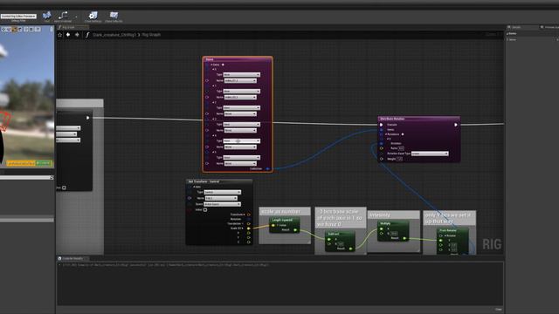
Task: Open Type dropdown for Items index 2
Action: [x=242, y=108]
